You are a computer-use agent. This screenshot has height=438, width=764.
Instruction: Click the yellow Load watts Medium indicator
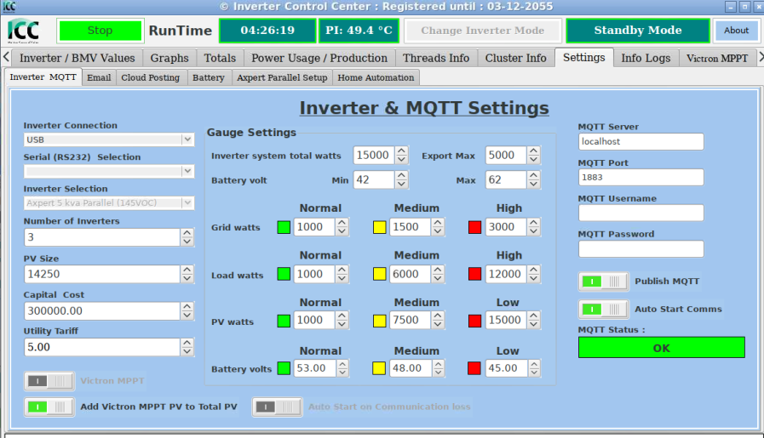(380, 275)
